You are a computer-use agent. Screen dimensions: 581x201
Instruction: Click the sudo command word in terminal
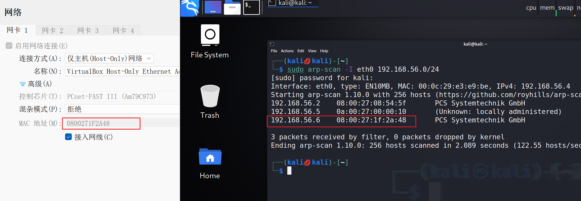coord(295,69)
